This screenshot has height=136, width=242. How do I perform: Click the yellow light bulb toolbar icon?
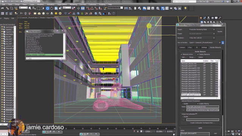[185, 8]
